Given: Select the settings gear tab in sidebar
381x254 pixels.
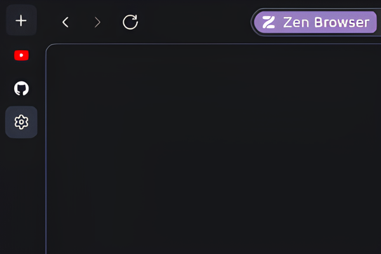Looking at the screenshot, I should pos(22,122).
